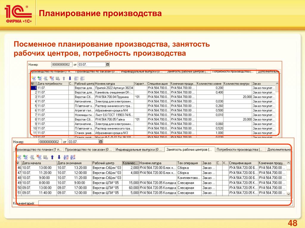
Task: Select the 'Канифоль очищенная ОК-...' cell
Action: click(114, 93)
